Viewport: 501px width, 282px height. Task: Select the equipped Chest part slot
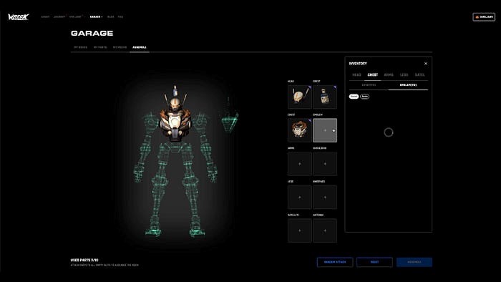(x=299, y=130)
